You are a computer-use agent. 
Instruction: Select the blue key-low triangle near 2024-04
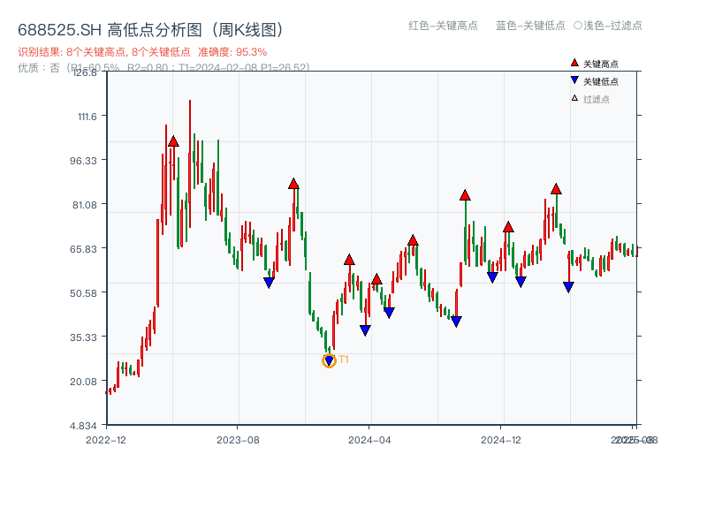click(365, 329)
